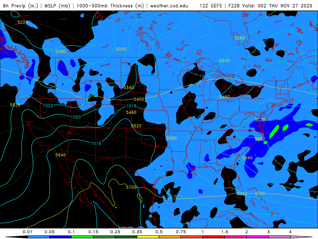This screenshot has width=318, height=239.
Task: Click the 'MSLP (mb)' header label
Action: tap(57, 6)
